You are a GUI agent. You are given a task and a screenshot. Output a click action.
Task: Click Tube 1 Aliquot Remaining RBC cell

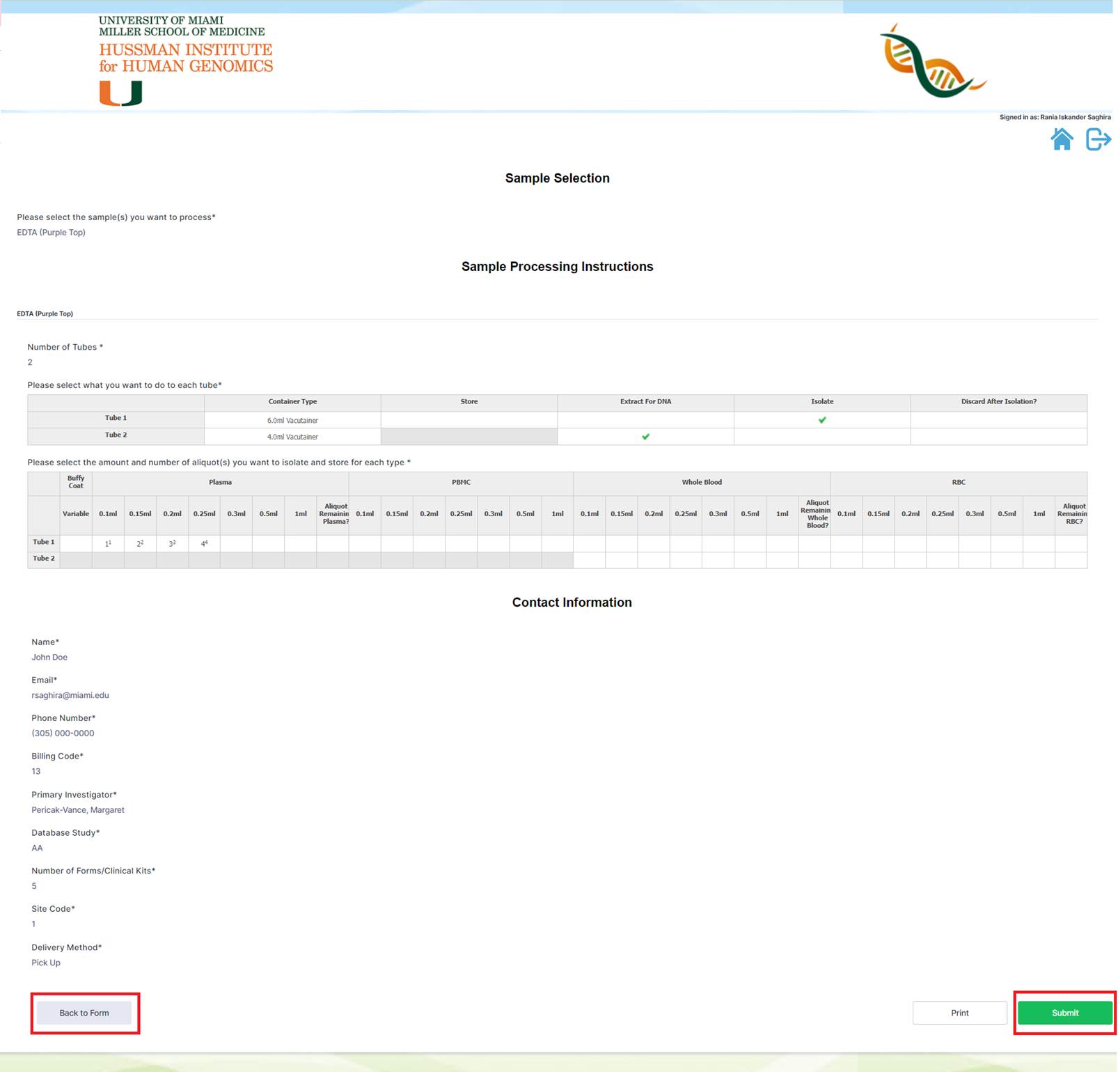pyautogui.click(x=1071, y=543)
